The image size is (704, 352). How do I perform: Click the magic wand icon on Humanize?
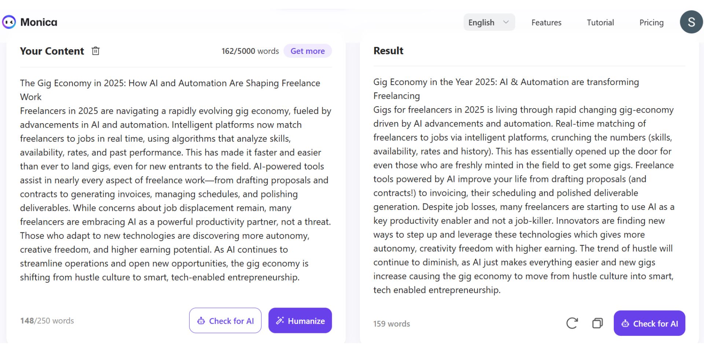tap(280, 320)
